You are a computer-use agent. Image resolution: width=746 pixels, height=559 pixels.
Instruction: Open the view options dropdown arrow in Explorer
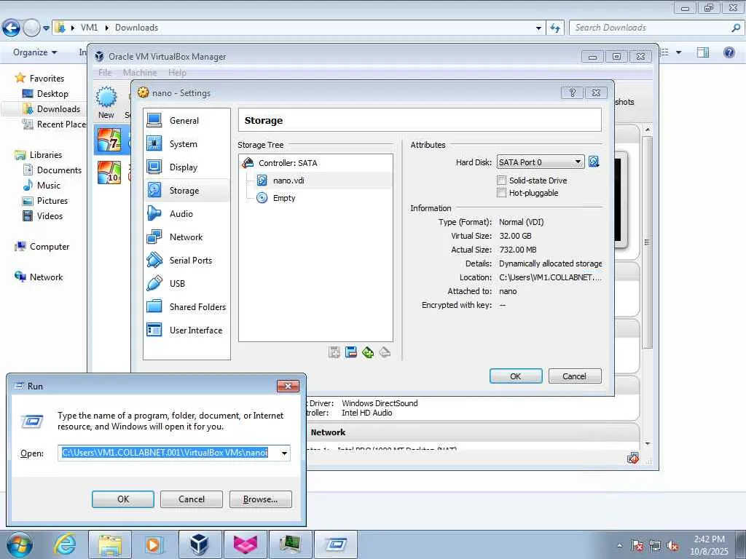point(678,52)
